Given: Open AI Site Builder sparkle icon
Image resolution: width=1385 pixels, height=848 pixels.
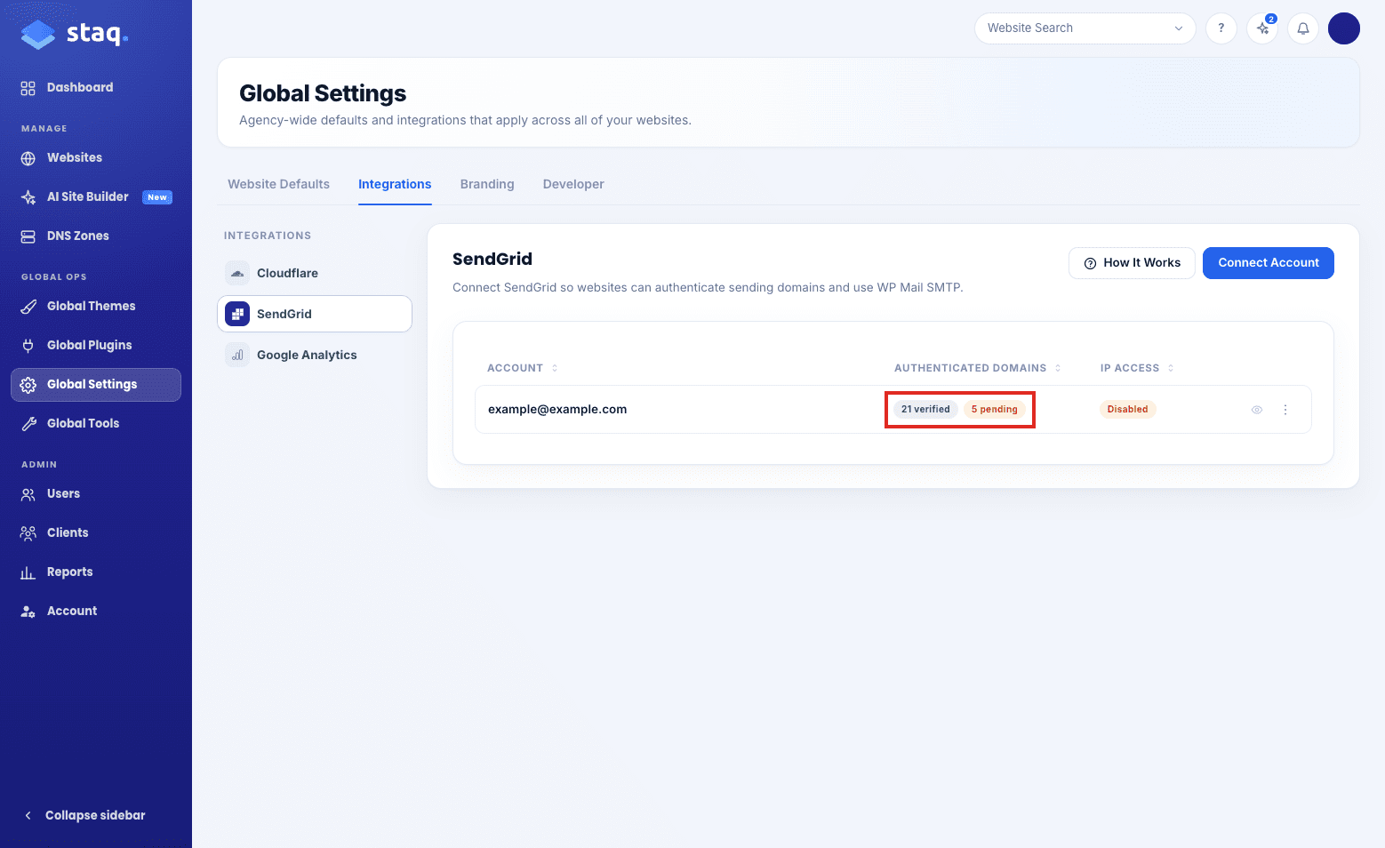Looking at the screenshot, I should [x=28, y=197].
